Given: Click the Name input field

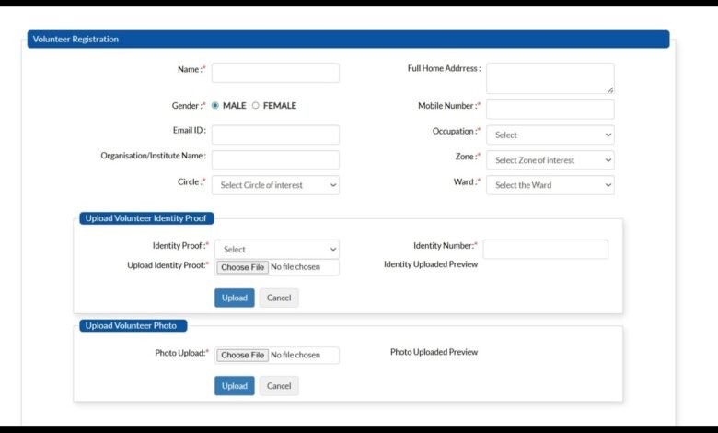Looking at the screenshot, I should 275,73.
